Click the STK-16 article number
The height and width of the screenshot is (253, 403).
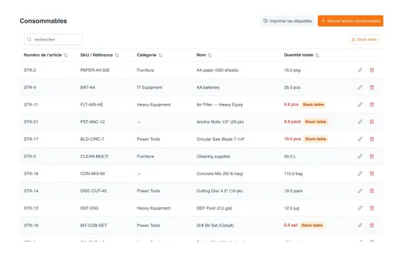[x=31, y=225]
